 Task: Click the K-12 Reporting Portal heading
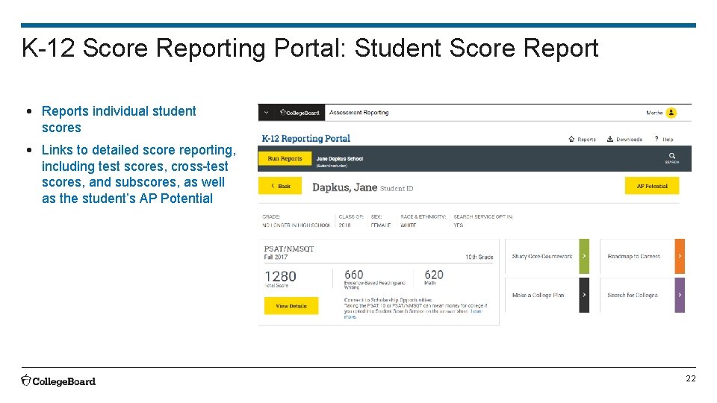306,139
